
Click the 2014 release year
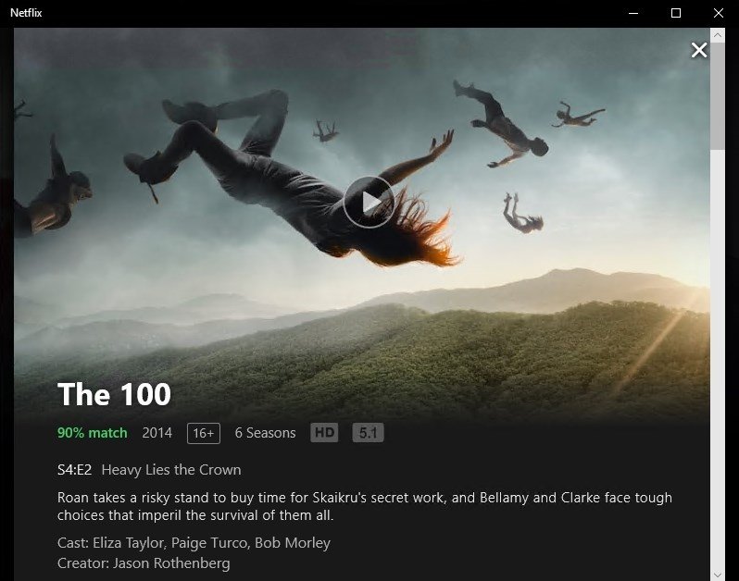[157, 433]
